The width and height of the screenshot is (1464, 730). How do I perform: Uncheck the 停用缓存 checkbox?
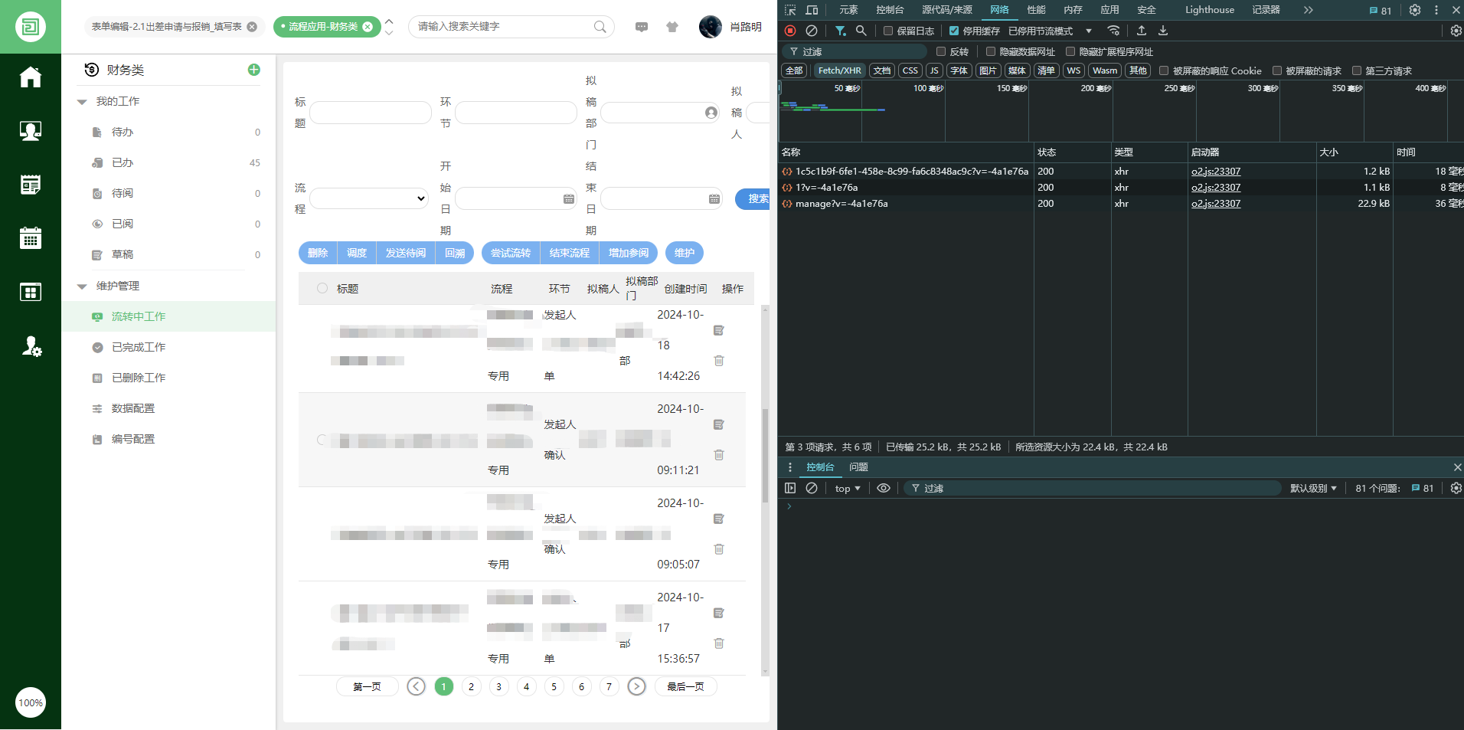click(954, 31)
